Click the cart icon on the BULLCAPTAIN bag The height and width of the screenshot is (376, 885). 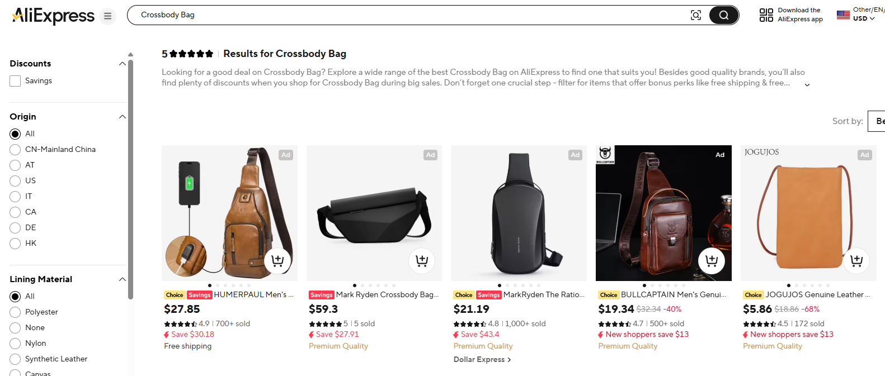[x=712, y=260]
